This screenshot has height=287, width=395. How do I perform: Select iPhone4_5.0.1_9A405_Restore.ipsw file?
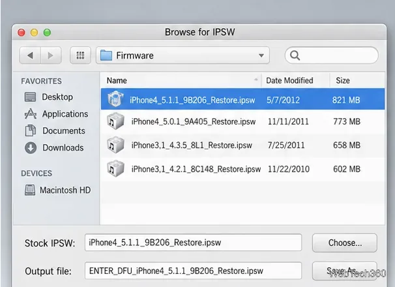(x=243, y=121)
